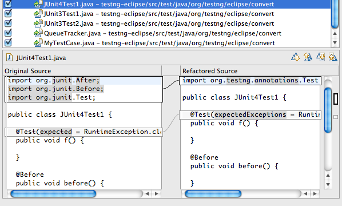Click the up arrow of the file list scrollbar
This screenshot has height=206, width=342.
tap(335, 34)
